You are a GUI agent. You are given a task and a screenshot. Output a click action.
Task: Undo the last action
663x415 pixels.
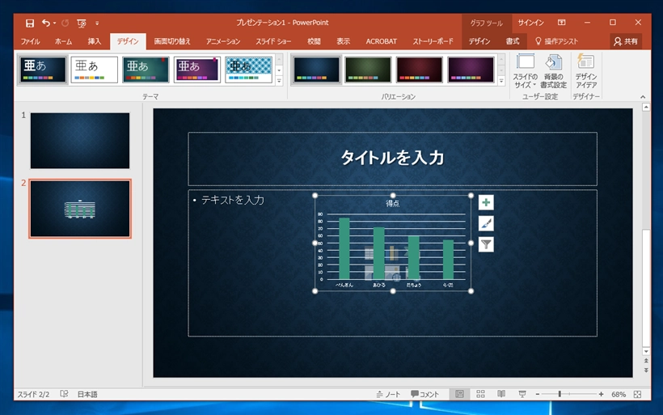pyautogui.click(x=45, y=23)
